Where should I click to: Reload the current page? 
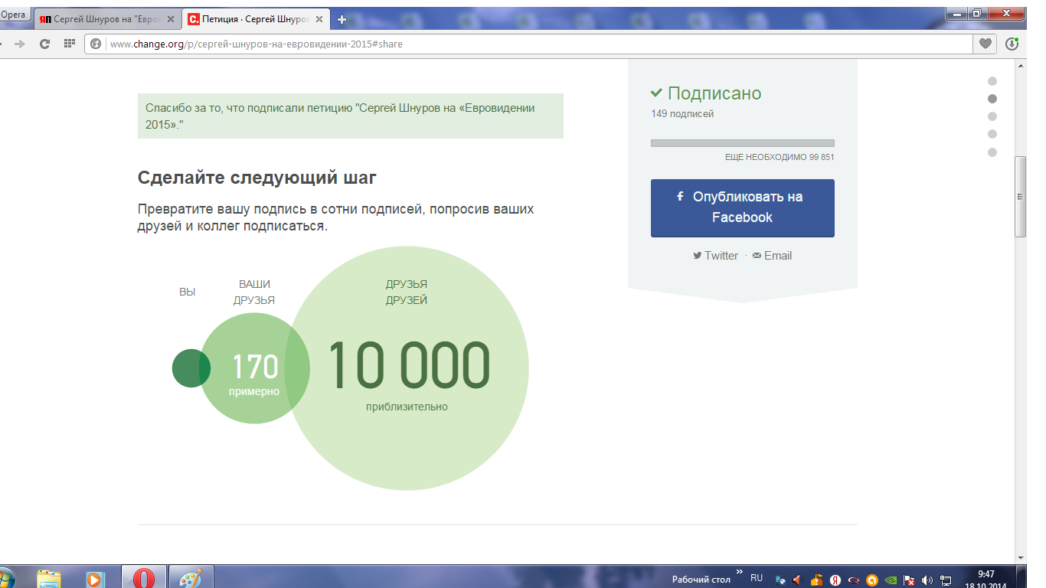click(x=44, y=44)
